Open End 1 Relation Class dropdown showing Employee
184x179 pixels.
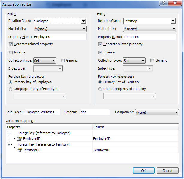83,21
